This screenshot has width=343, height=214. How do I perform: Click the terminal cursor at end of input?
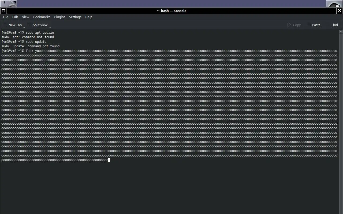click(109, 160)
